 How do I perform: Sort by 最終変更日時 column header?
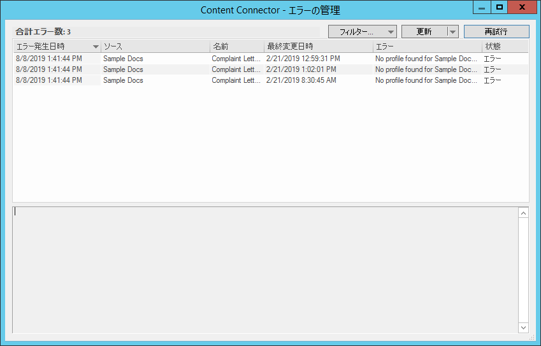pos(318,47)
